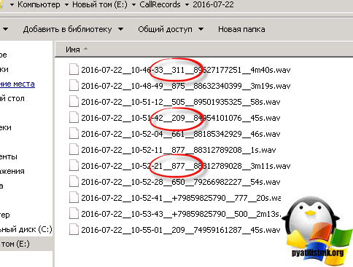Screen dimensions: 353x267
Task: Expand dropdown arrow before CallRecords breadcrumb
Action: tap(133, 4)
